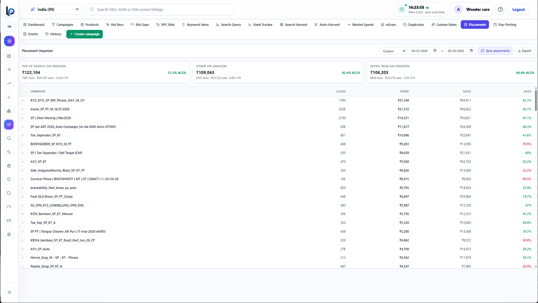Open the circular refresh icon in left sidebar

[9, 193]
